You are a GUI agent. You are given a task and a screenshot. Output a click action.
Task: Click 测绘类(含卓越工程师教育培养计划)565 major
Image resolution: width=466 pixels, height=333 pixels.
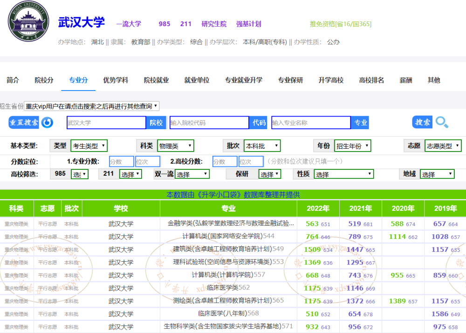228,301
